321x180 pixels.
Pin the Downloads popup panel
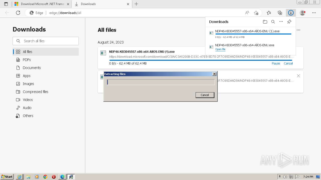pyautogui.click(x=289, y=22)
